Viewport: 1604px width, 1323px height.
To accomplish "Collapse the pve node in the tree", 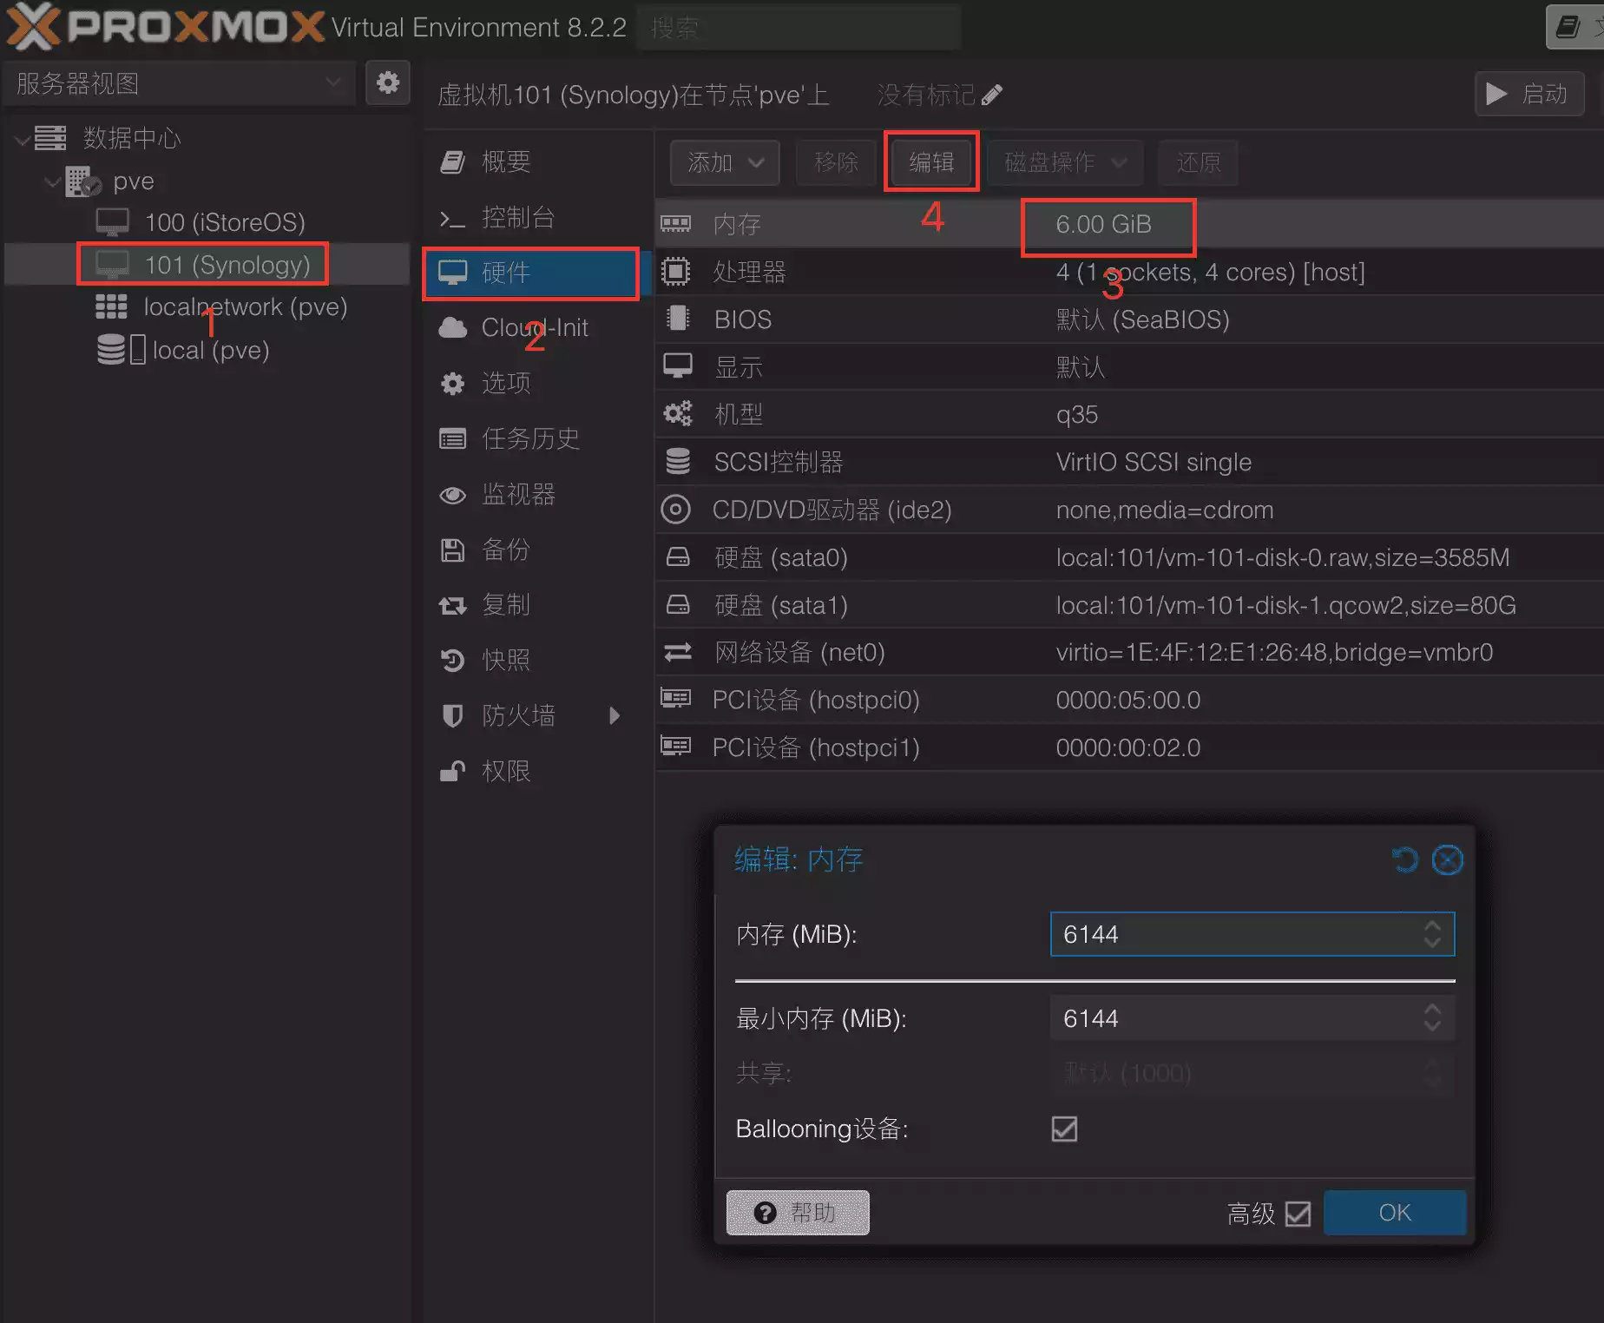I will pyautogui.click(x=53, y=181).
